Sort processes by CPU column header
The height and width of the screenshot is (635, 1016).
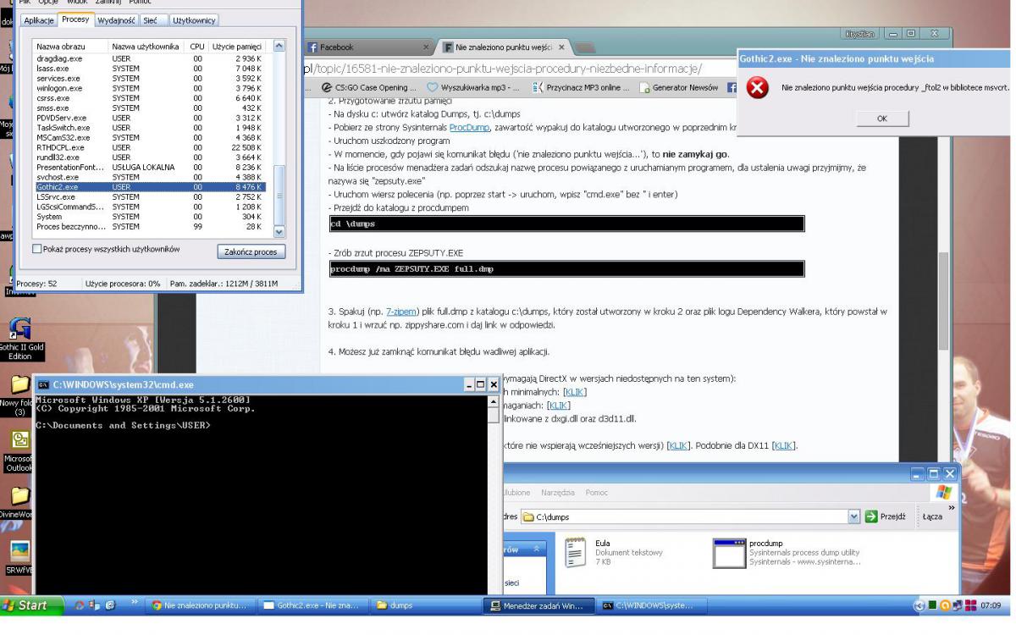[197, 46]
